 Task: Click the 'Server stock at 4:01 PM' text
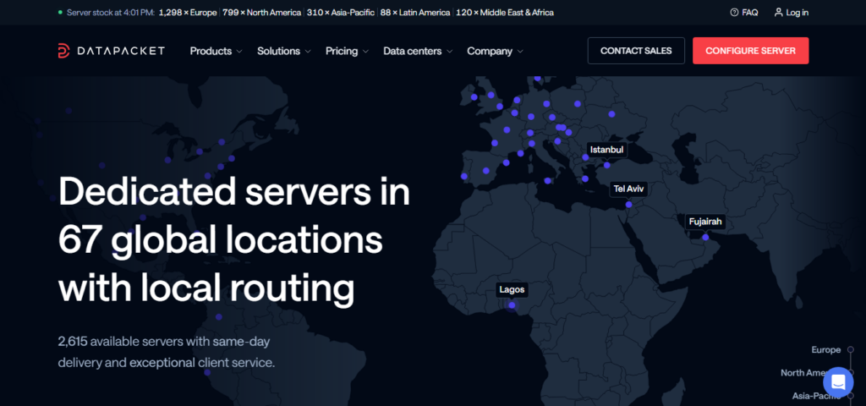click(x=111, y=12)
